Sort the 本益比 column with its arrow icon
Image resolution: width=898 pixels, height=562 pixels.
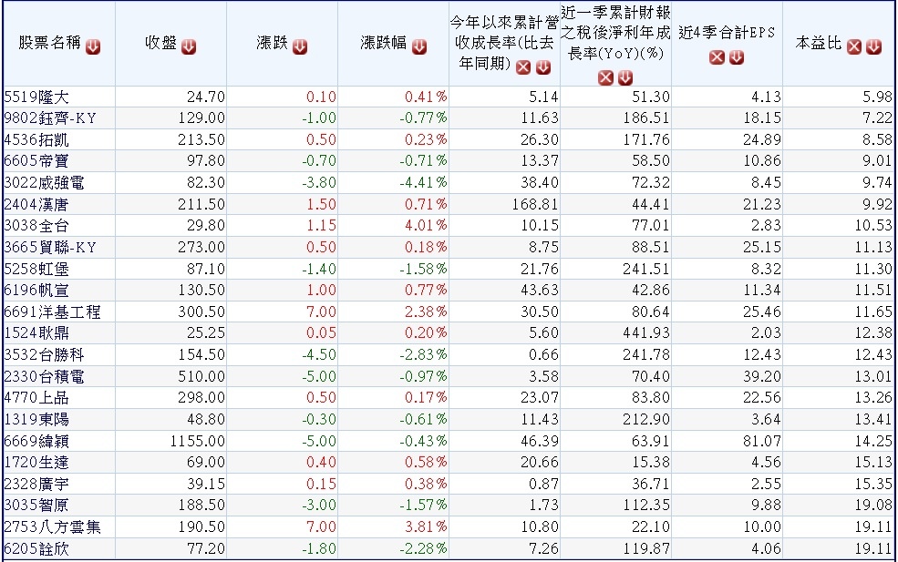pos(874,47)
